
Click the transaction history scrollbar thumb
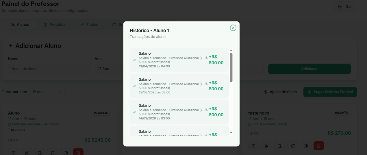coord(231,67)
